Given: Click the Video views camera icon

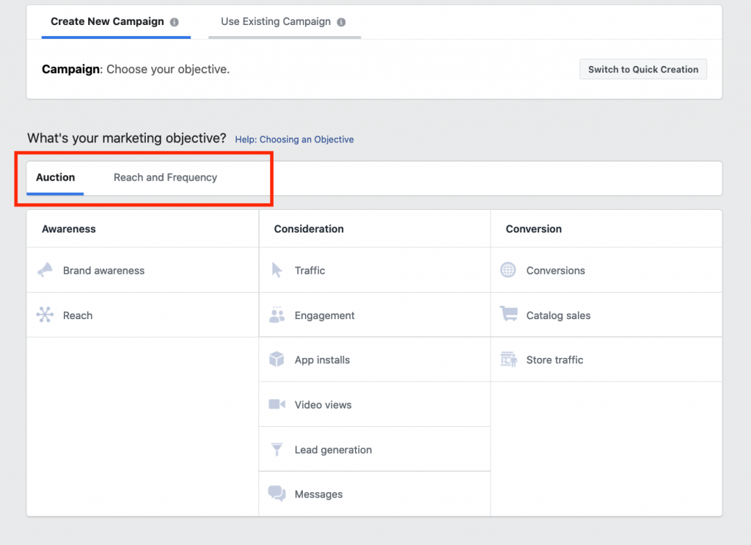Looking at the screenshot, I should point(276,404).
